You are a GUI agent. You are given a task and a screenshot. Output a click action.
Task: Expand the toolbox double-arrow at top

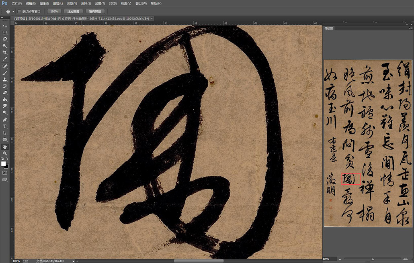2,17
